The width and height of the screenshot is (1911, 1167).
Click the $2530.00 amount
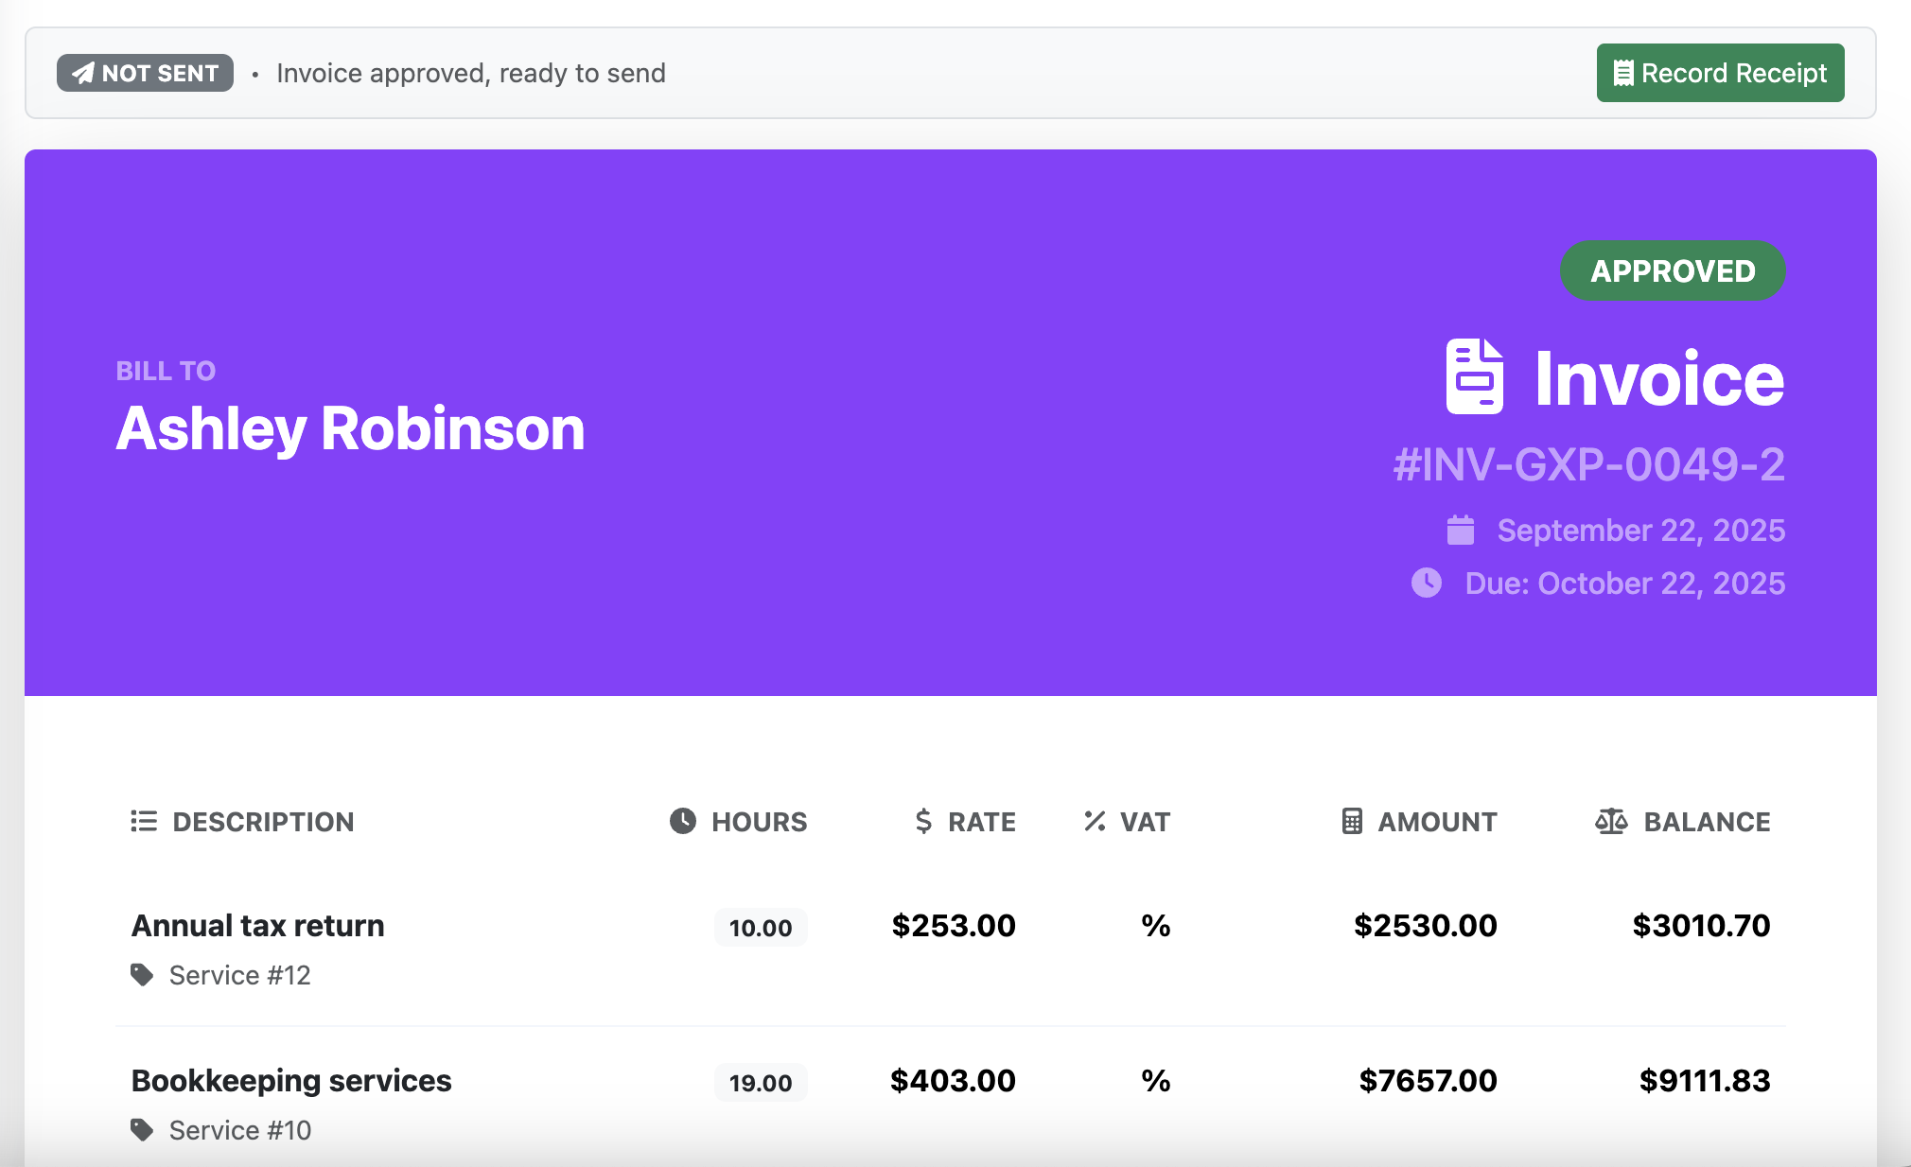click(x=1426, y=925)
